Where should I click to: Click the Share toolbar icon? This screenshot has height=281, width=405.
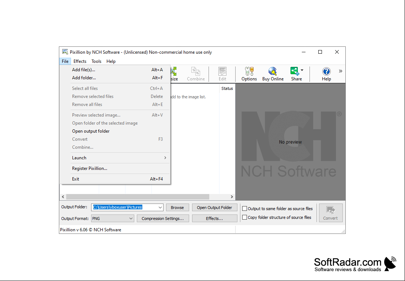click(296, 74)
